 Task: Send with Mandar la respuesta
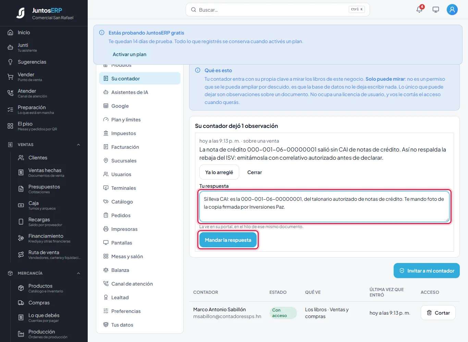pos(228,240)
